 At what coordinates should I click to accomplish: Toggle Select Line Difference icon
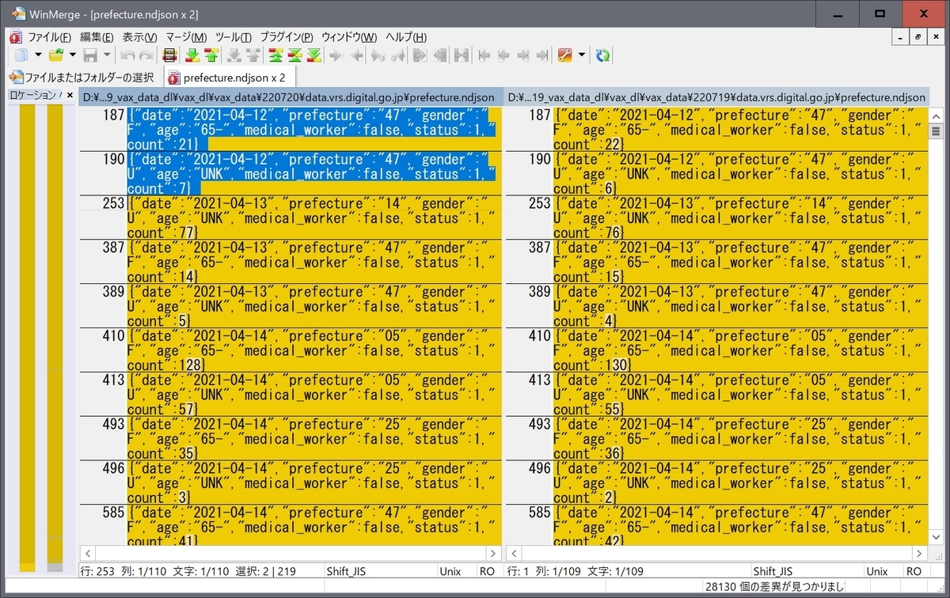pyautogui.click(x=169, y=55)
